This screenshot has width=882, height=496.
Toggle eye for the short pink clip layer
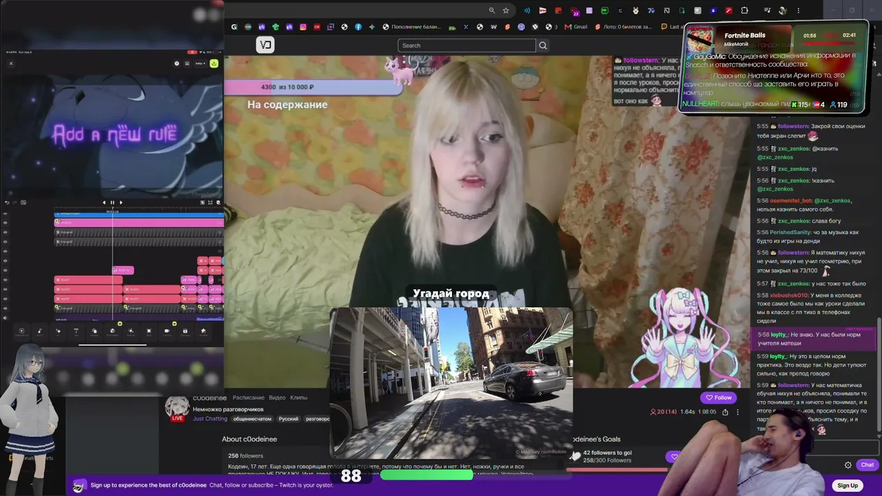pos(6,270)
